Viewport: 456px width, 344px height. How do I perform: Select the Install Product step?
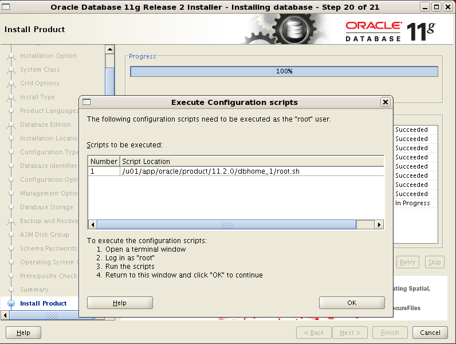tap(44, 303)
